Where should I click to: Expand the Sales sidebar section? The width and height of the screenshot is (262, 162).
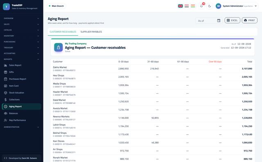(x=21, y=24)
